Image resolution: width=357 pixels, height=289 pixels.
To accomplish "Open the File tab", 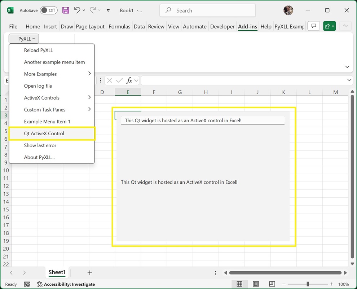I will 13,27.
